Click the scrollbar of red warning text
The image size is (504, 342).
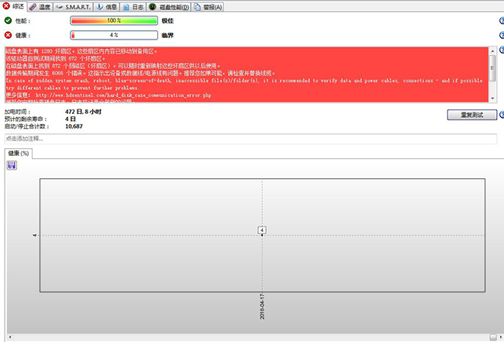[493, 74]
